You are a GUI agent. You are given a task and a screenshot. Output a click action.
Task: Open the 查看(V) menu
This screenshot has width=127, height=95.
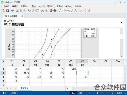click(x=60, y=6)
